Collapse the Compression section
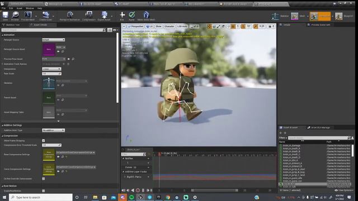Image resolution: width=358 pixels, height=201 pixels. (x=2, y=136)
